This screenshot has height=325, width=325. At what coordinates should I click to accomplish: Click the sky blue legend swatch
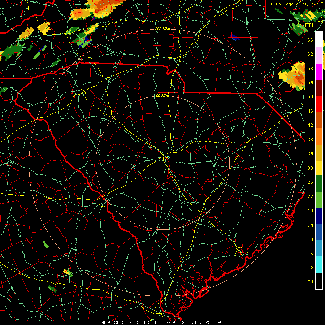tap(319, 248)
